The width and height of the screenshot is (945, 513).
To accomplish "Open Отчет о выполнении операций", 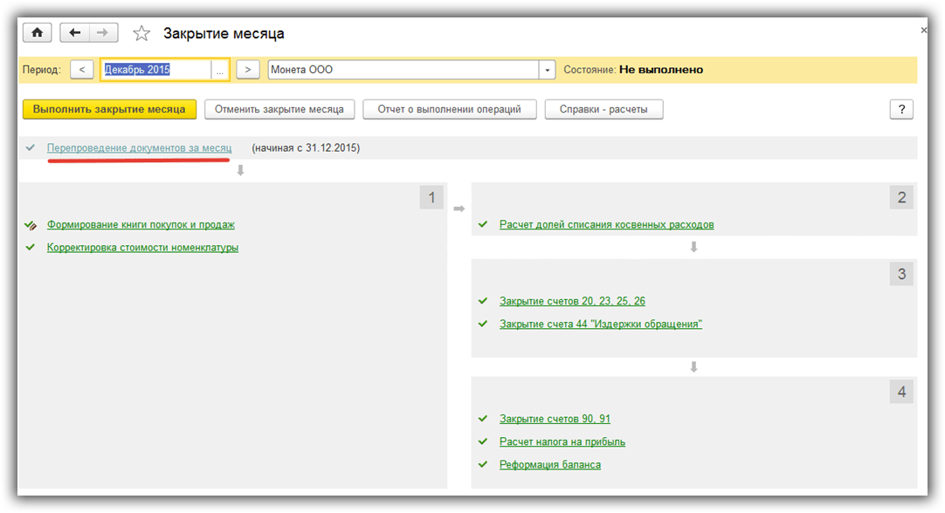I will 449,109.
